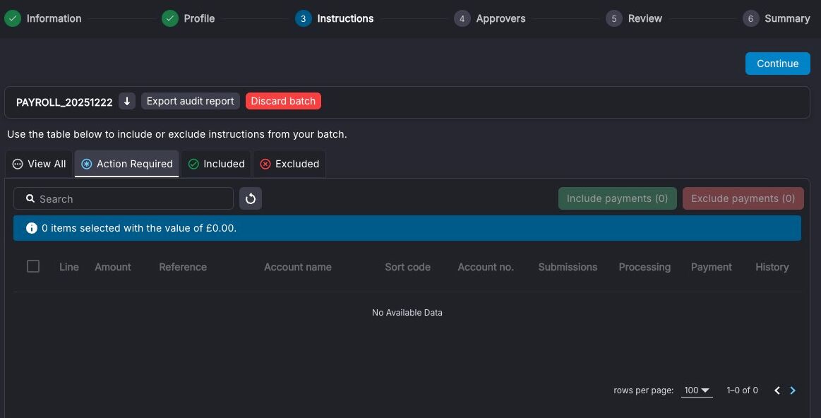Viewport: 821px width, 418px height.
Task: Click the PAYROLL_20251222 batch name
Action: (64, 102)
